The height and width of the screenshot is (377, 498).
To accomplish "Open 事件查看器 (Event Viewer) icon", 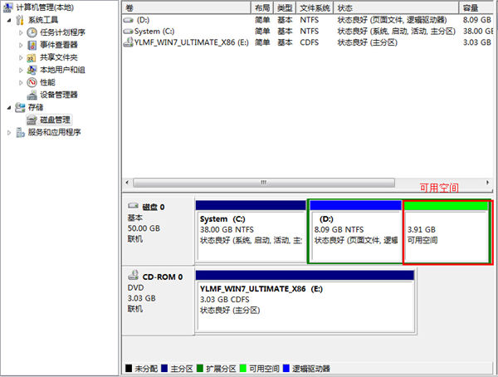I will pyautogui.click(x=32, y=45).
